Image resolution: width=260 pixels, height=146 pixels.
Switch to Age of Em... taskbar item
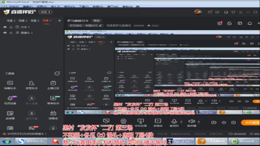point(179,141)
